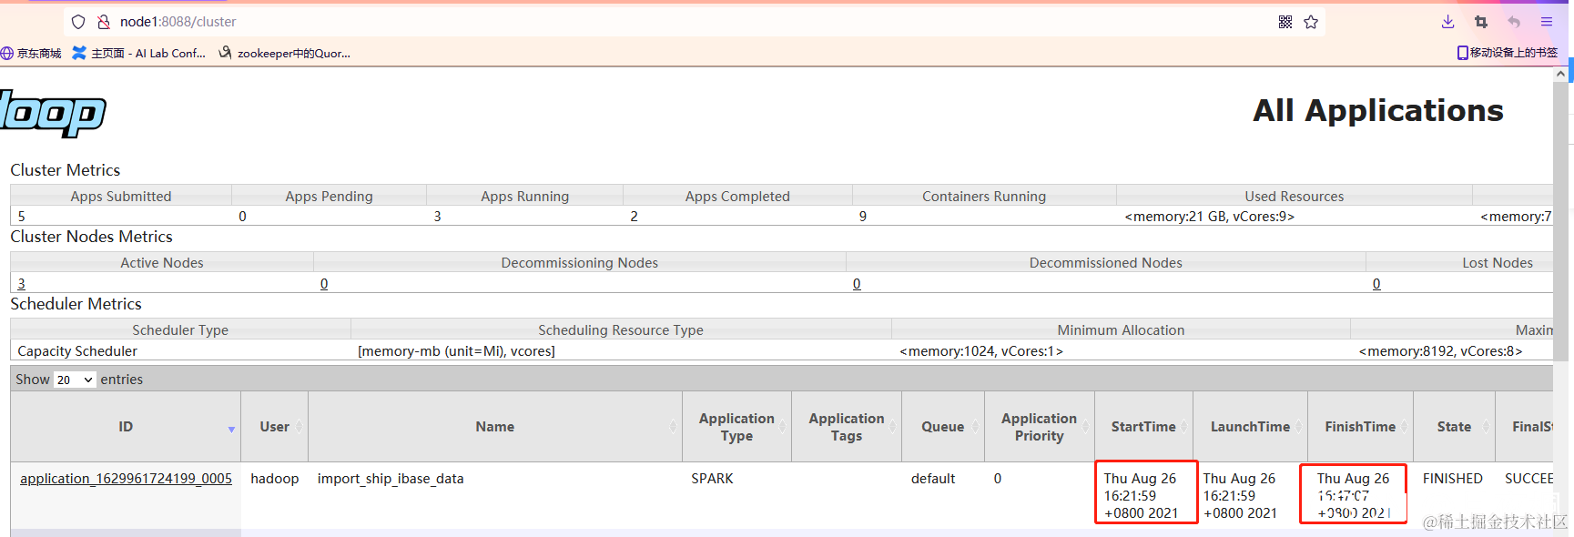This screenshot has width=1574, height=537.
Task: Click the StartTime Thu Aug 26 16:21:59 cell
Action: (1141, 496)
